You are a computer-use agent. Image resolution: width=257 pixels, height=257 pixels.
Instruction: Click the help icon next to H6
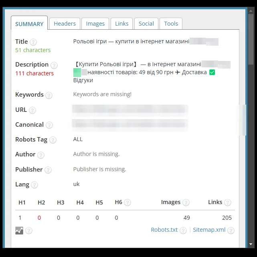click(127, 202)
